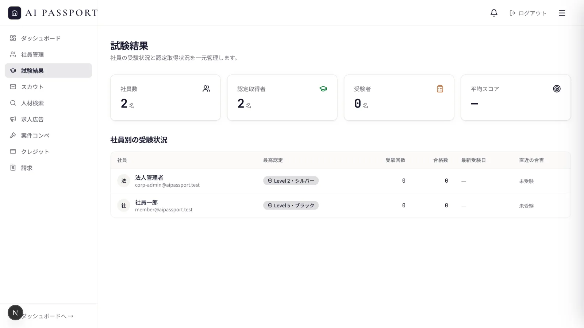Click the Next.js N badge icon
Viewport: 584px width, 328px height.
pyautogui.click(x=15, y=313)
